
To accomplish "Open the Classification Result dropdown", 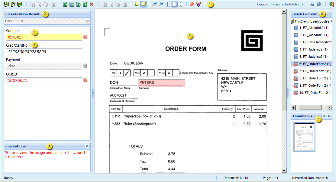I will pyautogui.click(x=88, y=21).
